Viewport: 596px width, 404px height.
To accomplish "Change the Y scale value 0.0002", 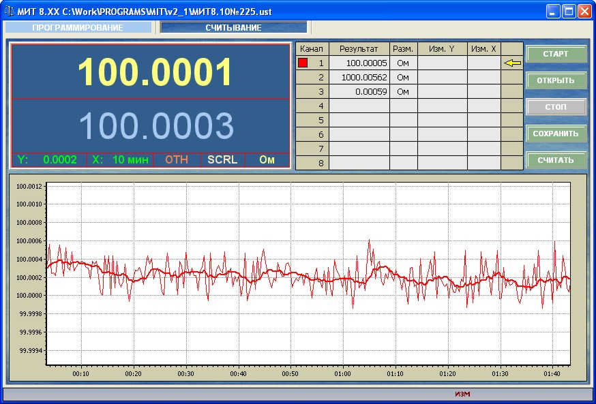I will [x=60, y=160].
